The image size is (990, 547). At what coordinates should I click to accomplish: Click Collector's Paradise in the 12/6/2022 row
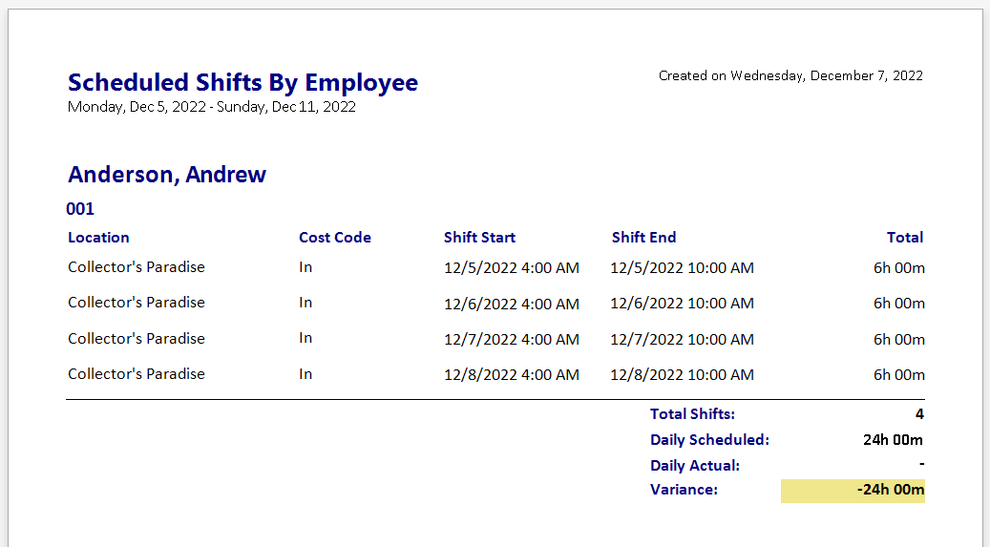137,303
